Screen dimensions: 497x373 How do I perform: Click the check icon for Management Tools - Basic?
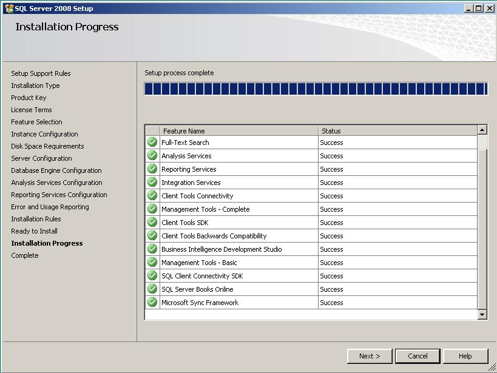point(152,262)
